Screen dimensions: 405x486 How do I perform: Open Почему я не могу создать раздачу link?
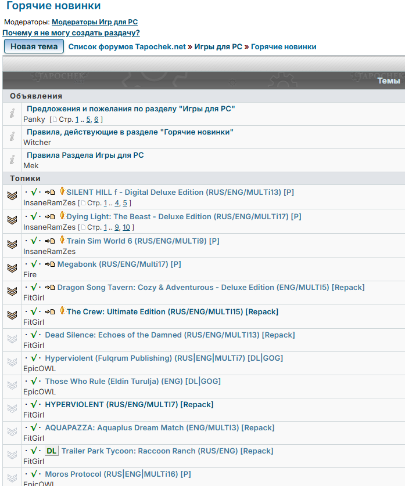point(71,33)
